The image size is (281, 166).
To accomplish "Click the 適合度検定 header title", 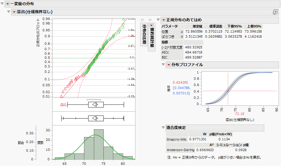I will click(x=176, y=128).
